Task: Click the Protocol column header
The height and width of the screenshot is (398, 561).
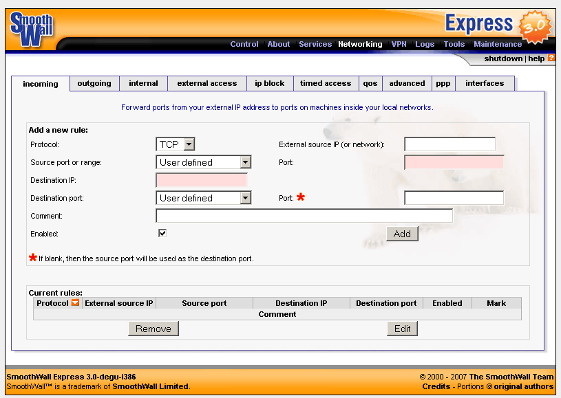Action: tap(52, 303)
